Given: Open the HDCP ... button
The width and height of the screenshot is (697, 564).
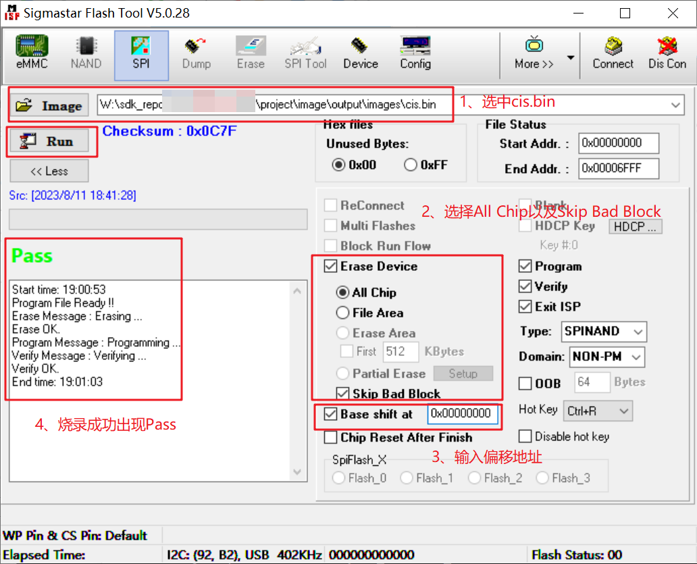Looking at the screenshot, I should point(636,227).
